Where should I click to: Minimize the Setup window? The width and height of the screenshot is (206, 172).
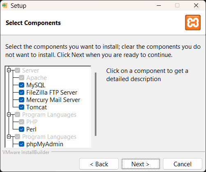159,5
